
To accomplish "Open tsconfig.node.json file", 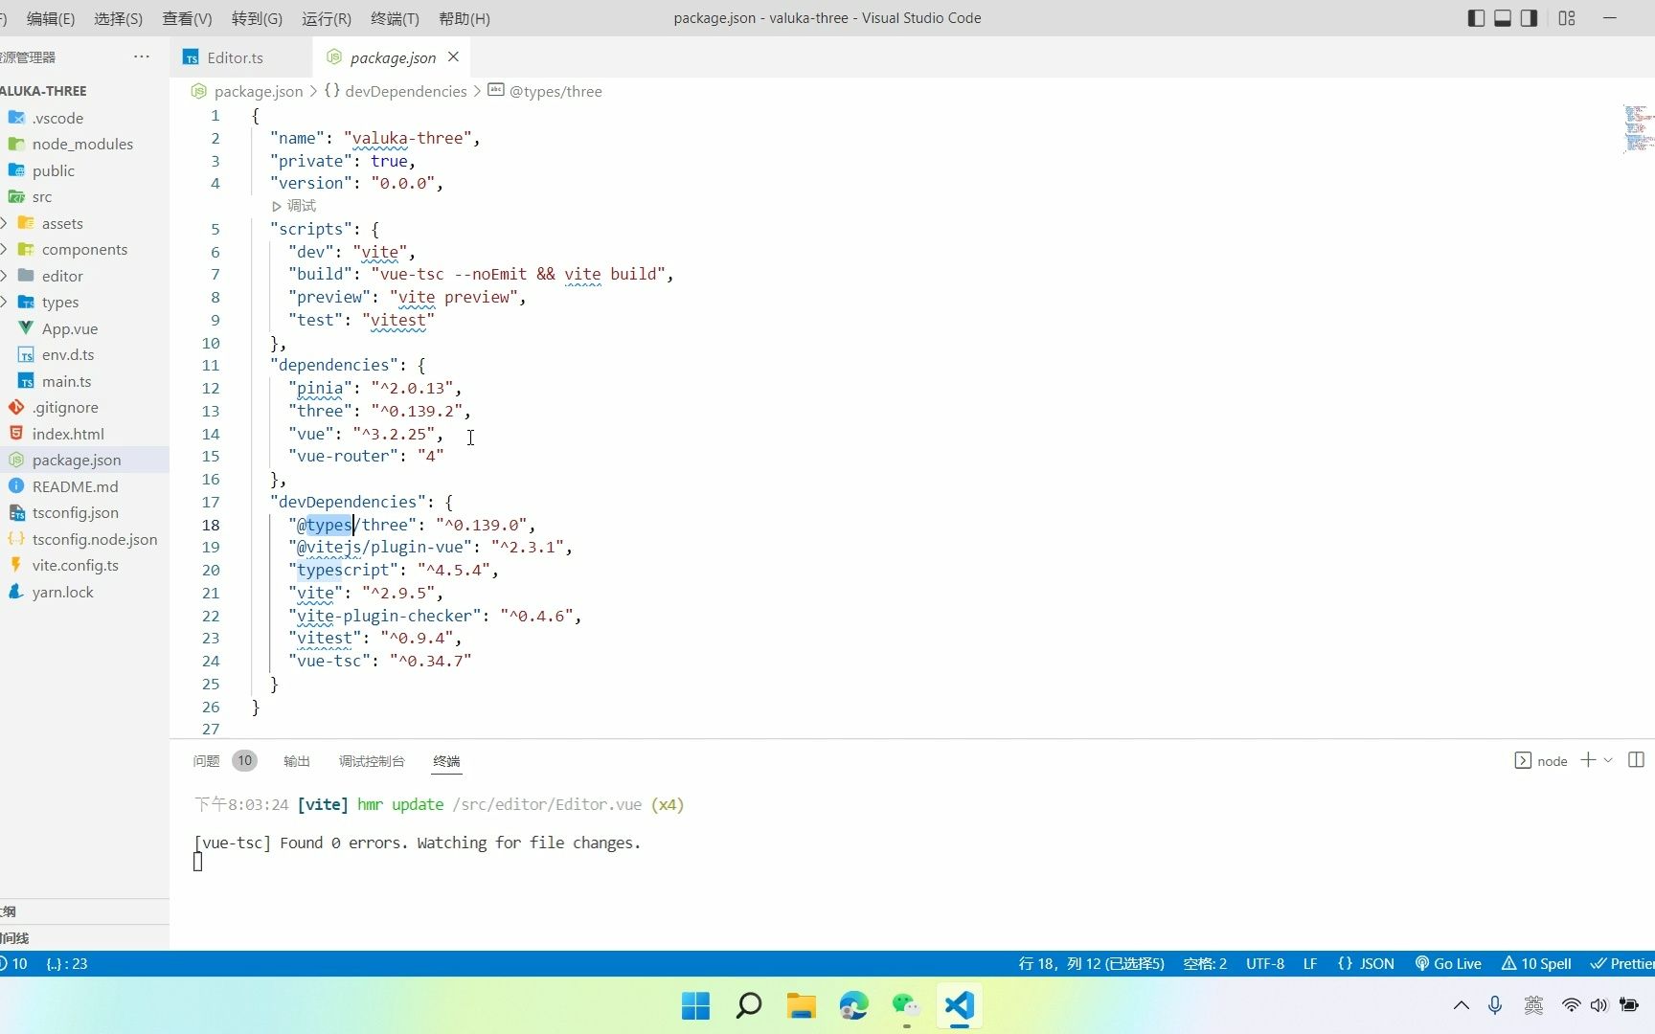I will coord(95,539).
